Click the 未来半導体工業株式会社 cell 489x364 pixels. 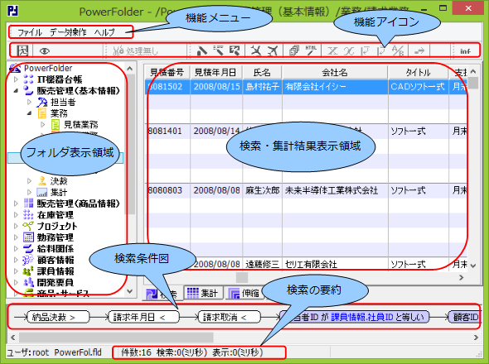335,190
